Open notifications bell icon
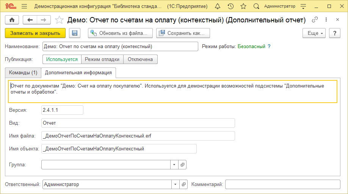Viewport: 348px width, 194px height. pyautogui.click(x=218, y=6)
